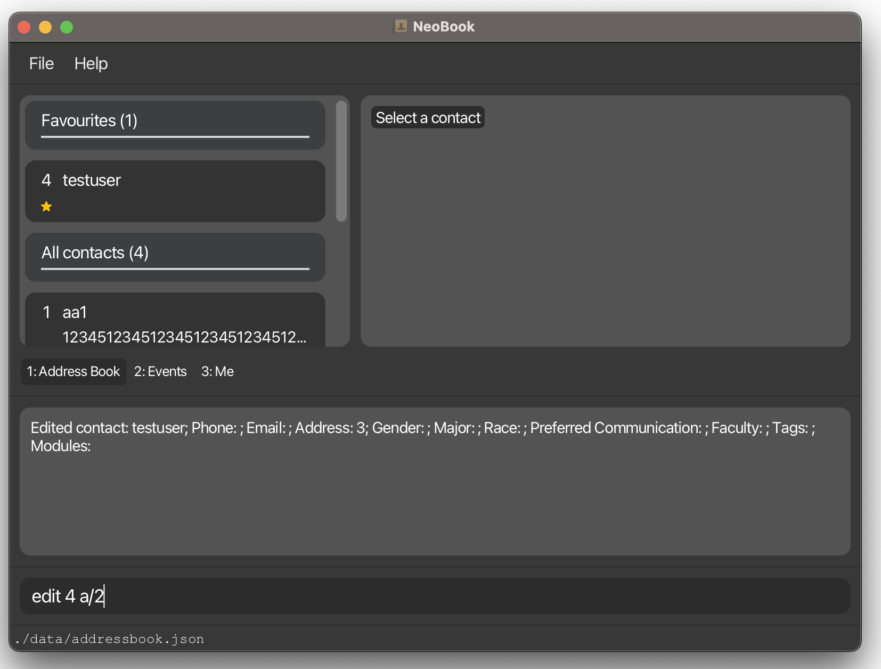
Task: Expand the All contacts section header
Action: click(x=175, y=257)
